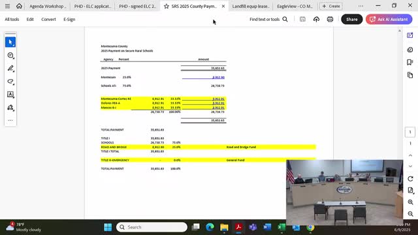Click the Share button
Viewport: 418px width, 235px height.
pyautogui.click(x=352, y=19)
